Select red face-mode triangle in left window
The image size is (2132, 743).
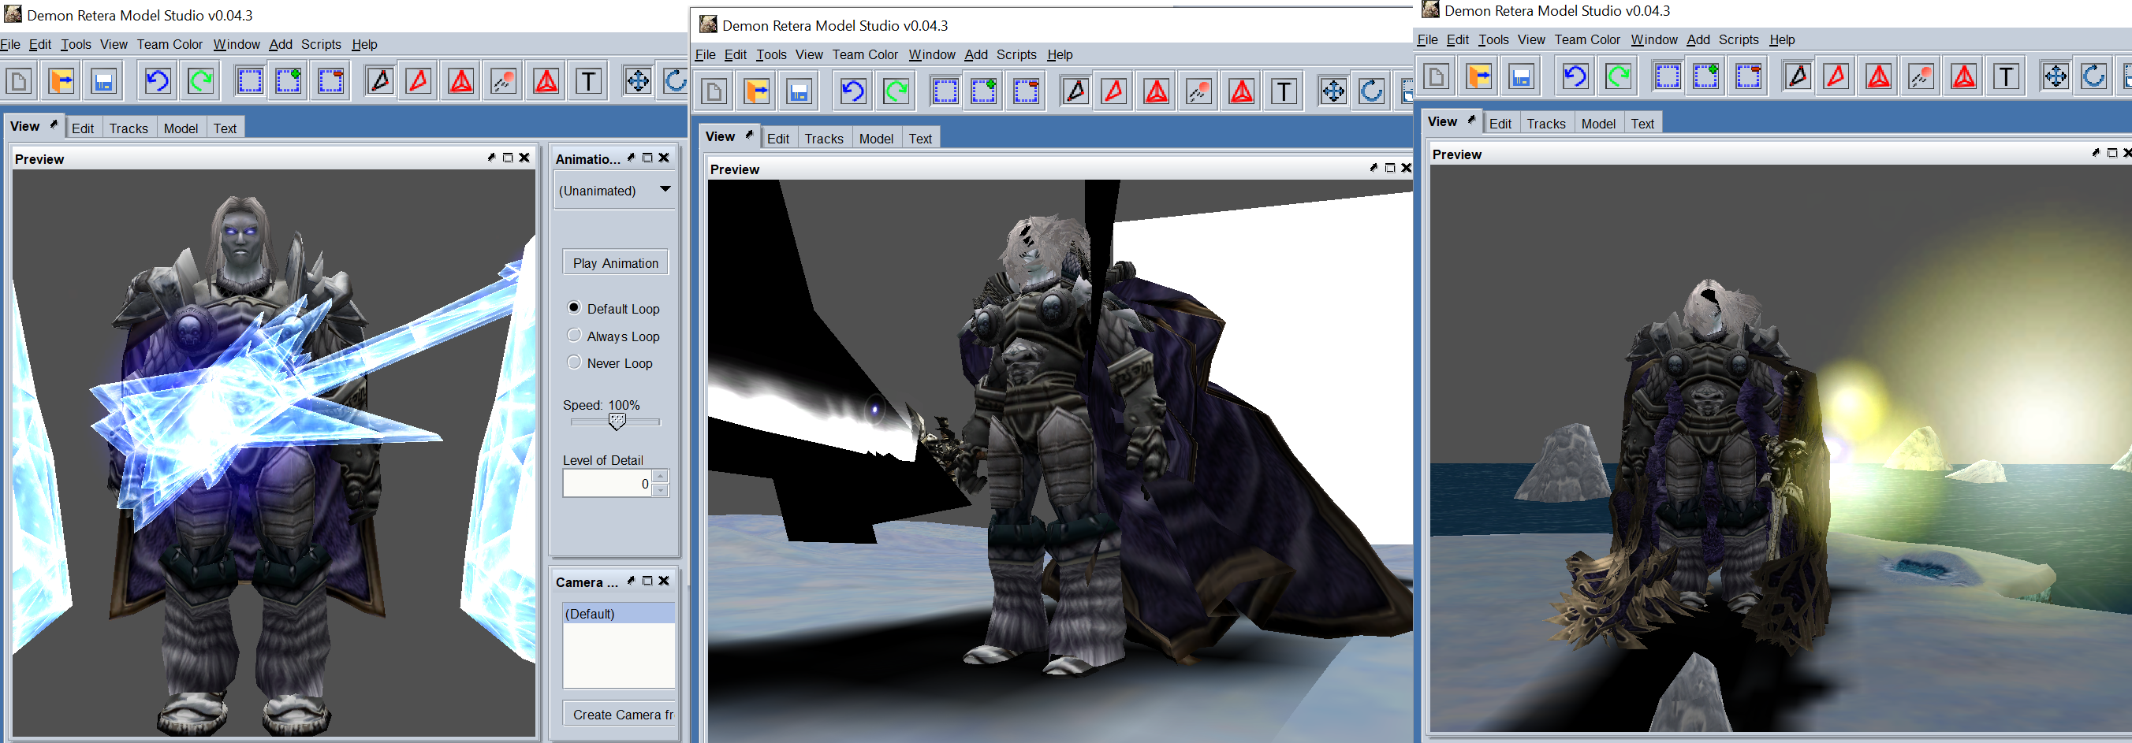coord(419,81)
